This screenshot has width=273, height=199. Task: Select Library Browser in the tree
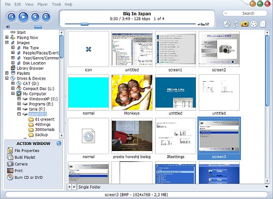30,68
